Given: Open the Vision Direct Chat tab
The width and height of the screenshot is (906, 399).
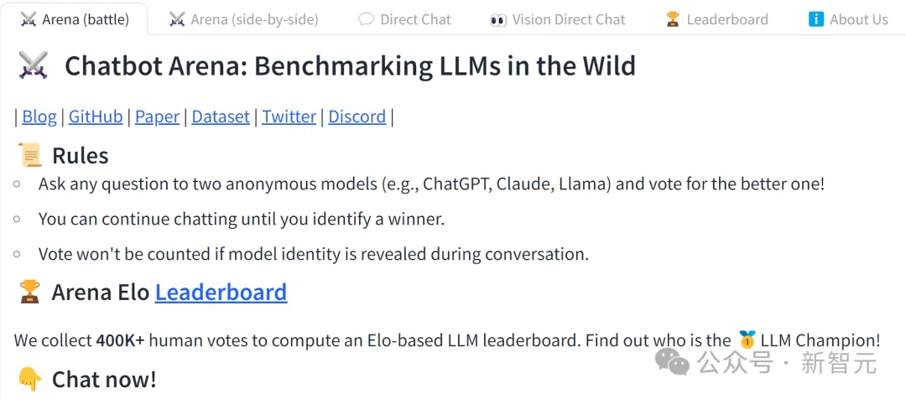Looking at the screenshot, I should (x=558, y=19).
